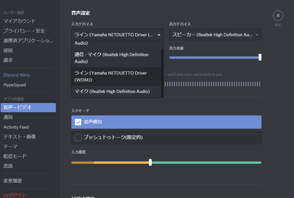Open マイアカウント settings page

pos(20,21)
